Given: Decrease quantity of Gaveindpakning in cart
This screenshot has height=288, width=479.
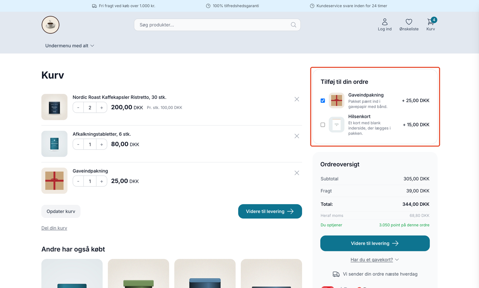Looking at the screenshot, I should [x=78, y=181].
